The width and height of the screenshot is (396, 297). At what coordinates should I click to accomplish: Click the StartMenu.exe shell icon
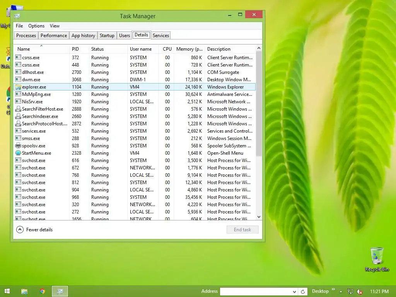coord(18,153)
